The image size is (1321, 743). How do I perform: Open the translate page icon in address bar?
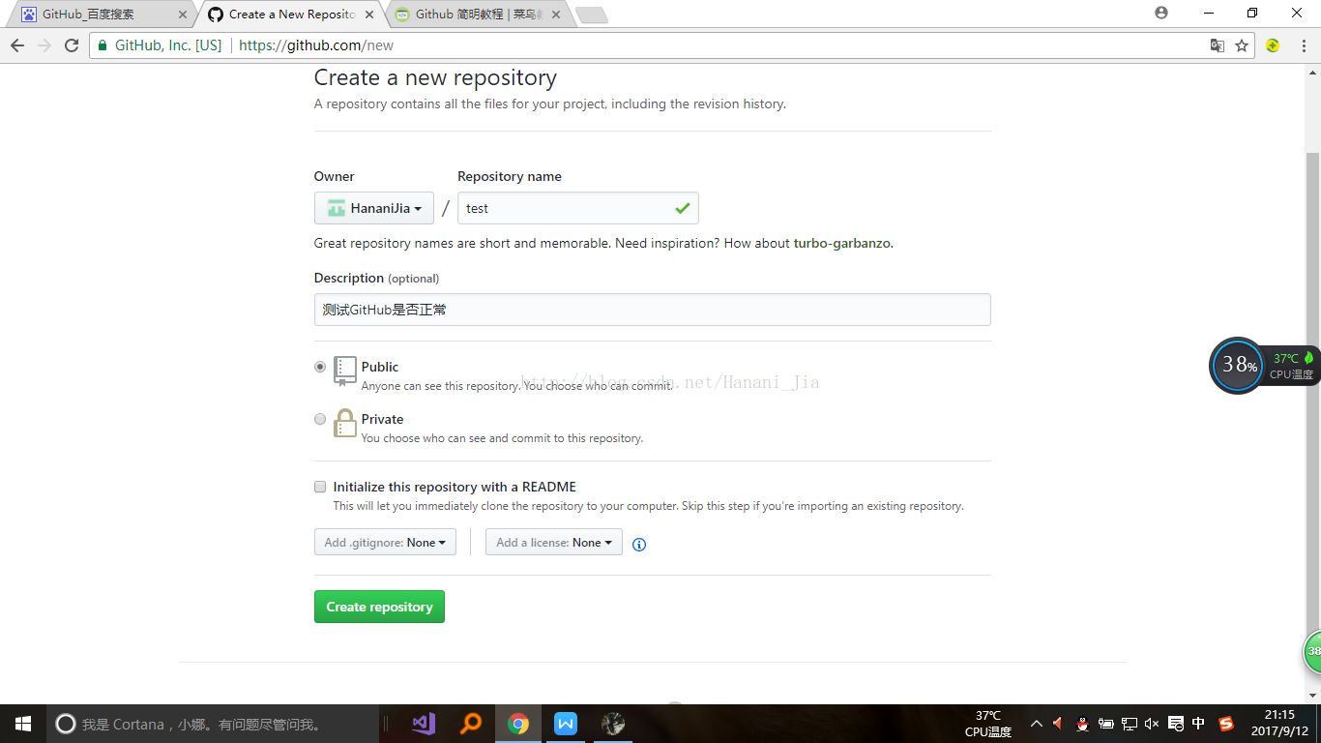[x=1218, y=45]
